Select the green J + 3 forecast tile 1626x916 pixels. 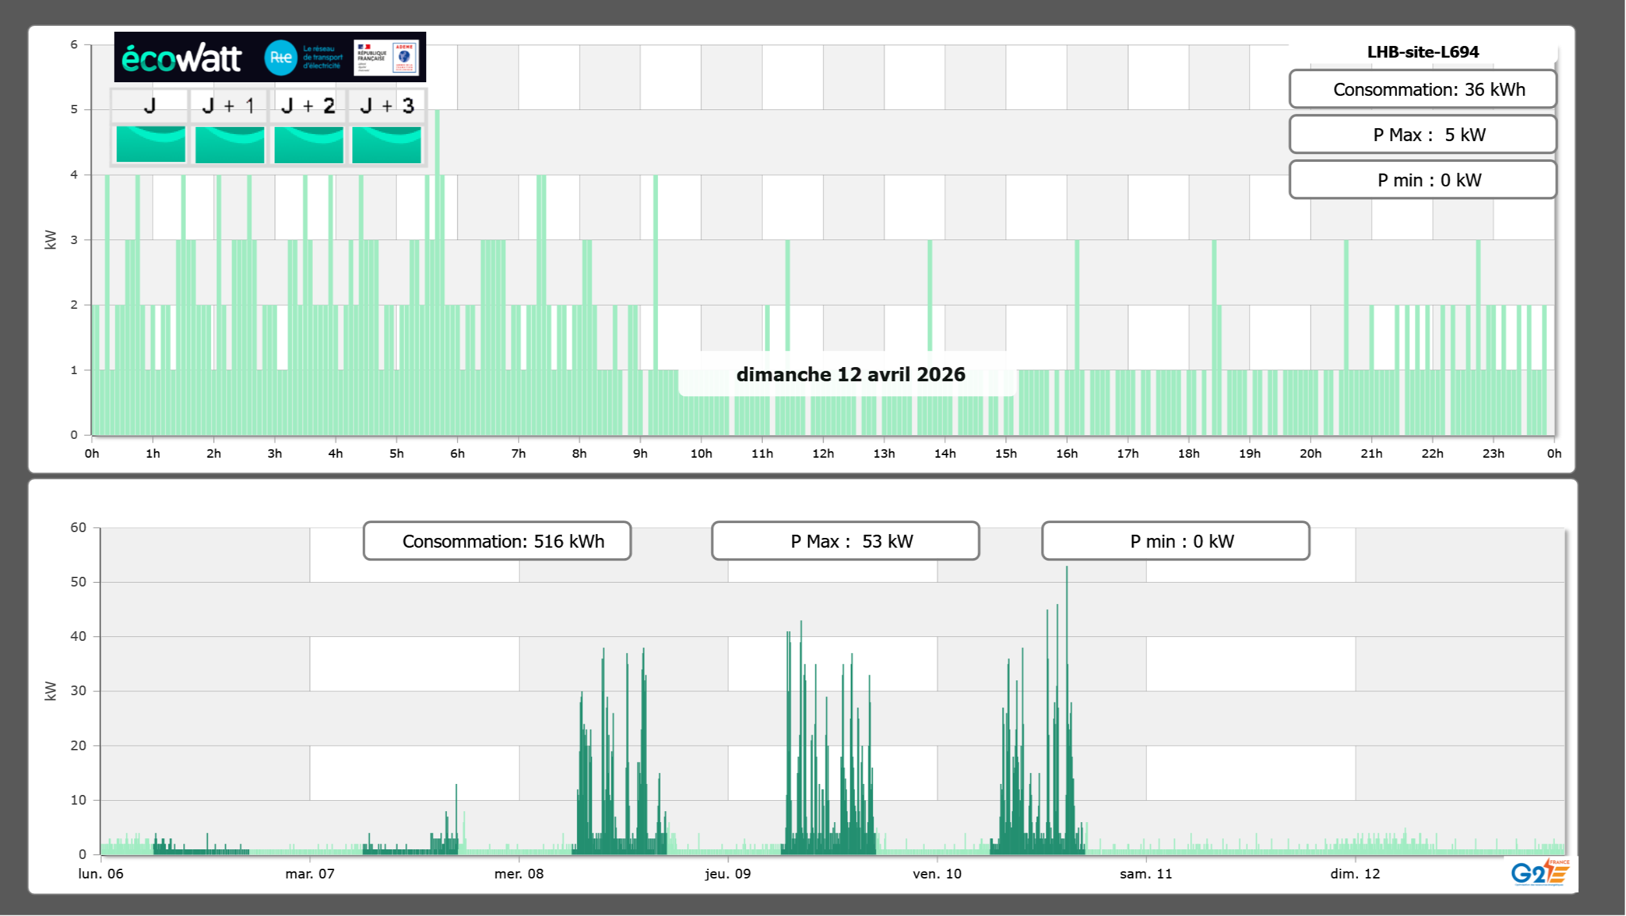(387, 144)
